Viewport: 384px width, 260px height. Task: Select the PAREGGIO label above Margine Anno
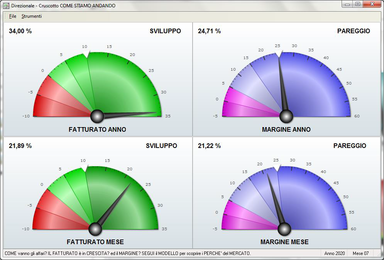[x=354, y=31]
